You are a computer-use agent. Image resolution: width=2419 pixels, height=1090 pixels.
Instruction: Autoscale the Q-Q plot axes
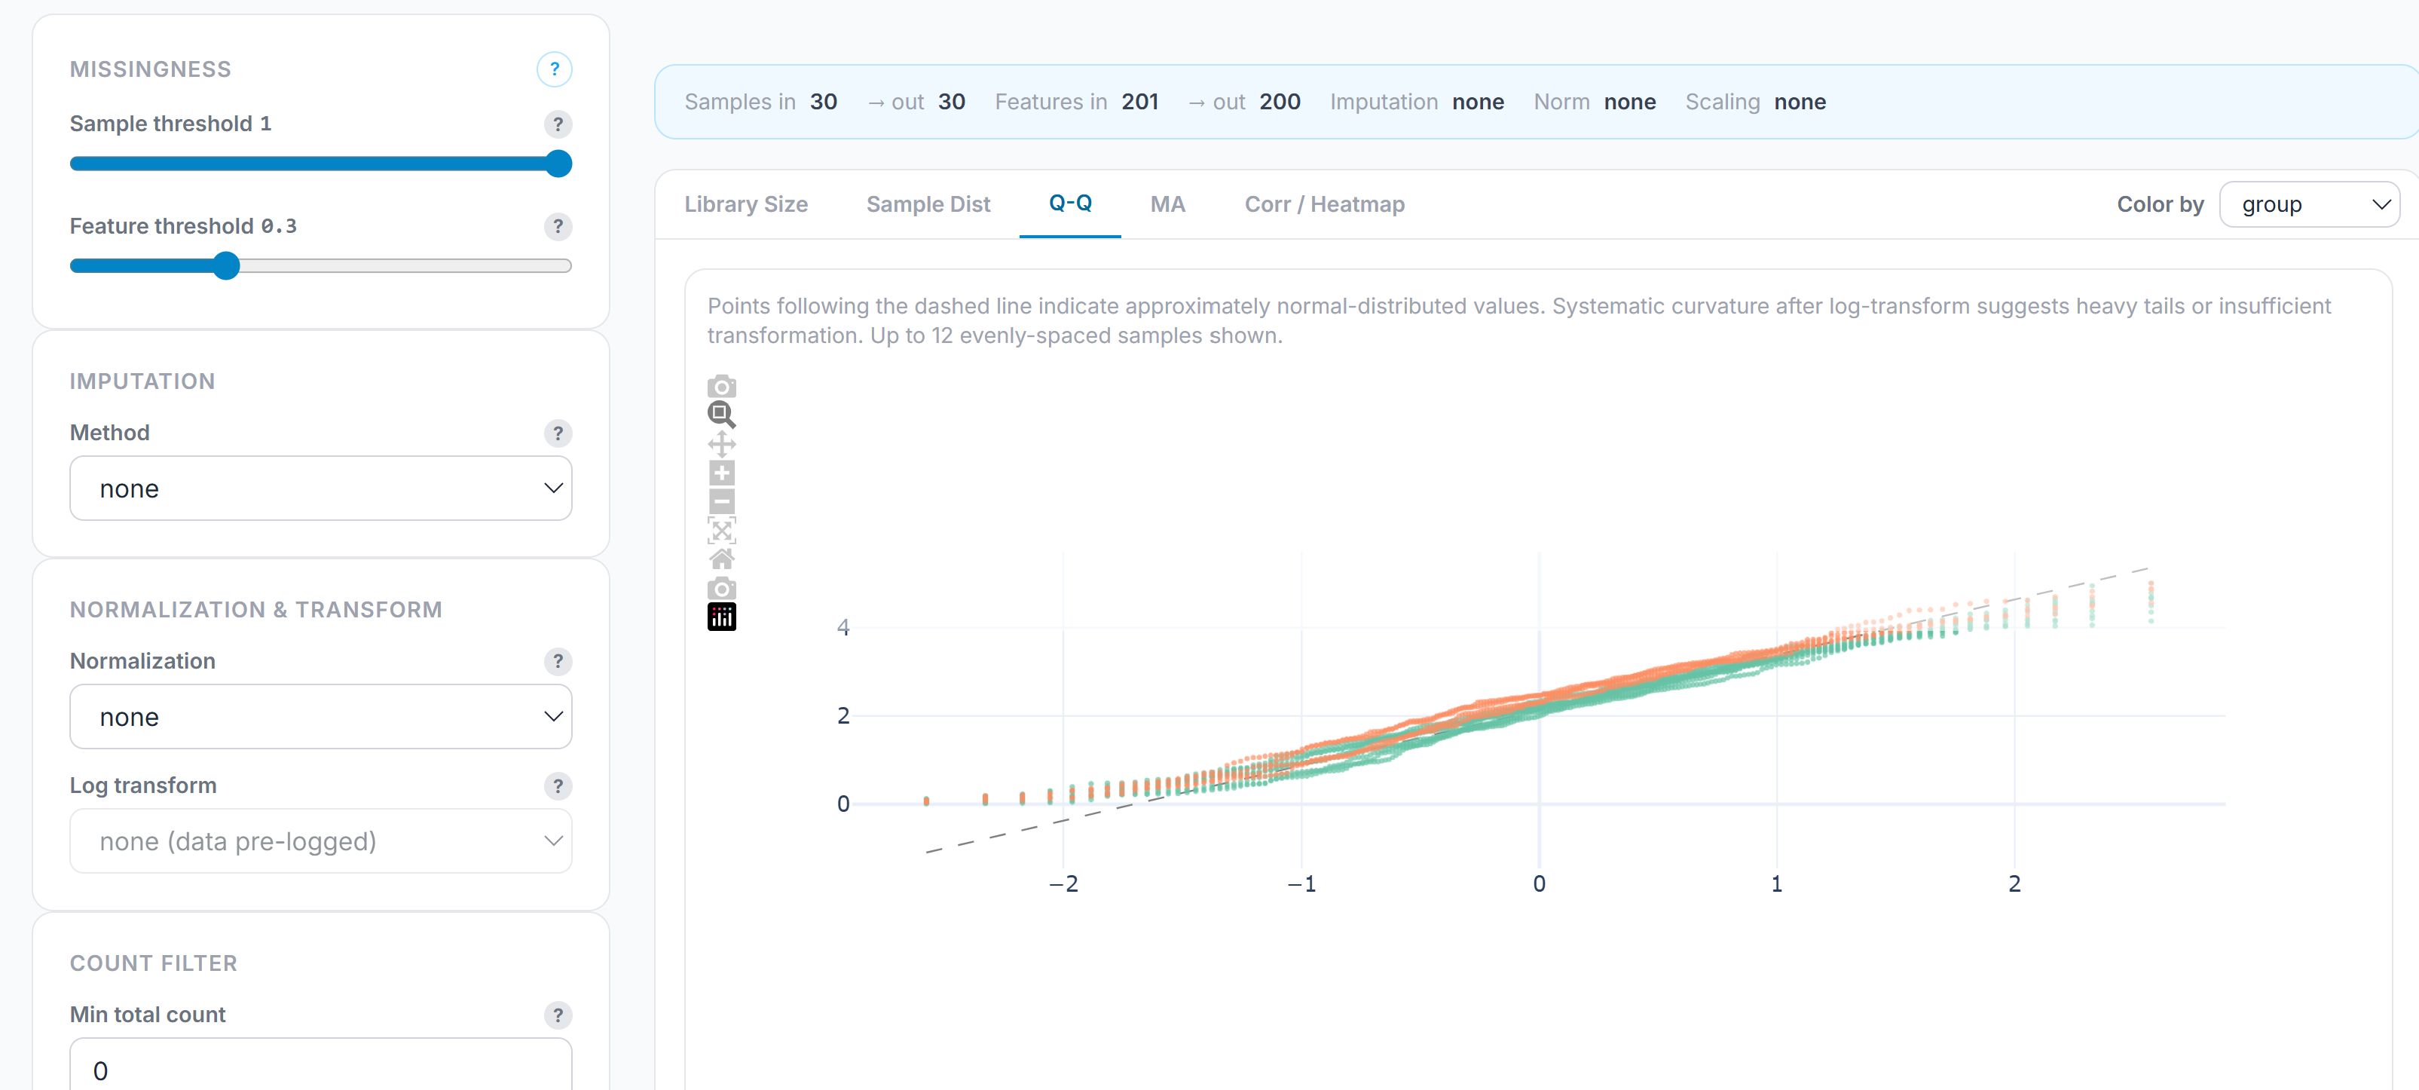coord(721,530)
